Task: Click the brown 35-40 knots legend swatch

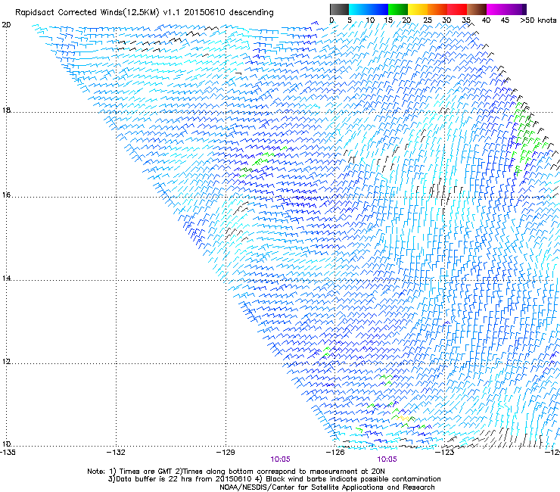Action: pyautogui.click(x=477, y=9)
